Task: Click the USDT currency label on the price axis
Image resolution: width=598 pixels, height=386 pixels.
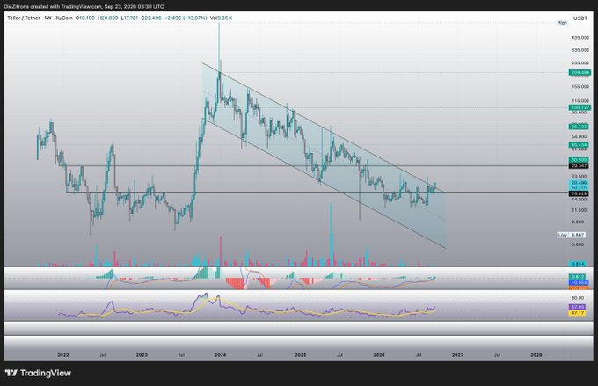Action: pos(580,18)
